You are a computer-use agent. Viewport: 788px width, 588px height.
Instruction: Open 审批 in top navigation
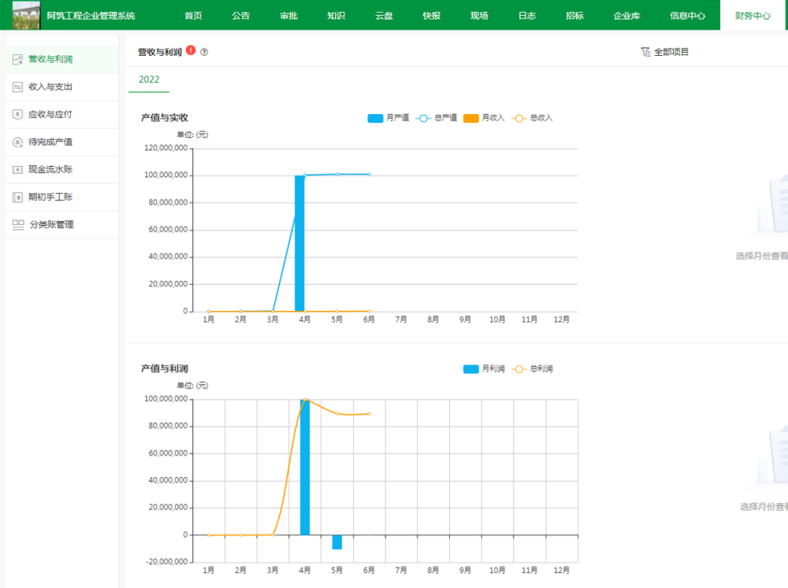[x=288, y=16]
